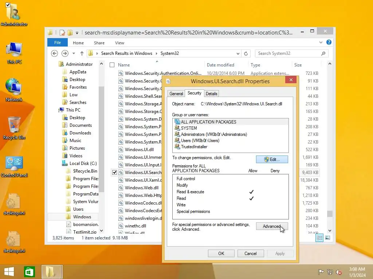The width and height of the screenshot is (373, 279).
Task: Go back in Explorer navigation
Action: point(55,53)
